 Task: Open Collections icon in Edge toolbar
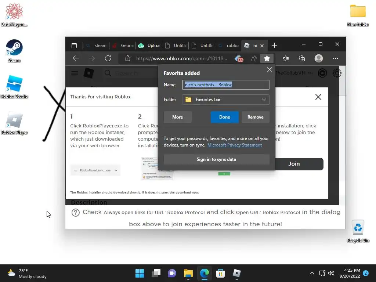(x=302, y=58)
